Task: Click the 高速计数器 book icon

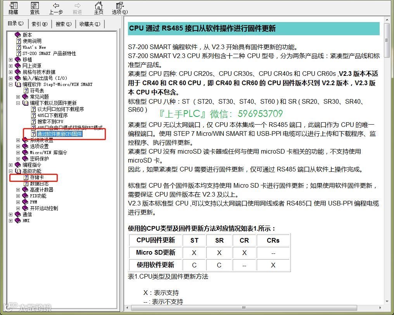Action: [25, 190]
